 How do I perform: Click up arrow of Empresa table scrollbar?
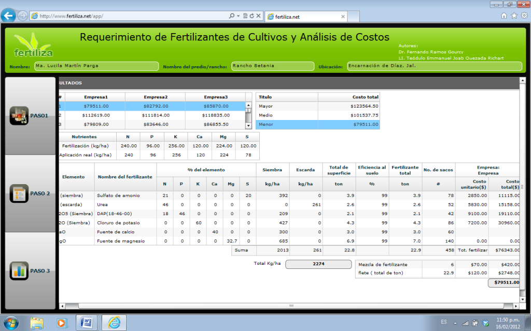(x=248, y=105)
